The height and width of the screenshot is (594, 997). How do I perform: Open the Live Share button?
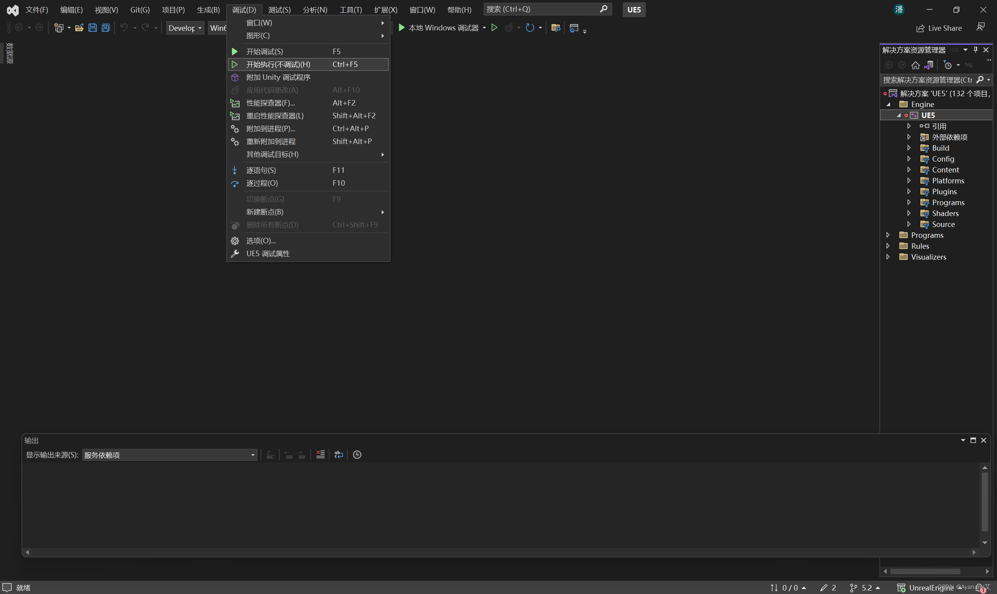tap(939, 28)
